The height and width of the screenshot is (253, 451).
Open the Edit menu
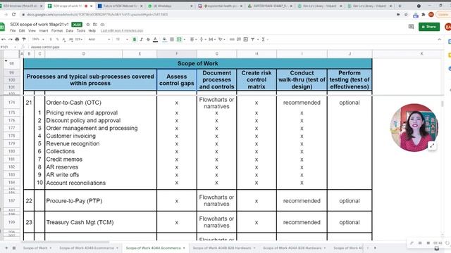(22, 31)
